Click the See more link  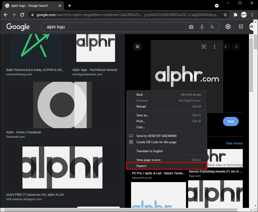[x=235, y=143]
